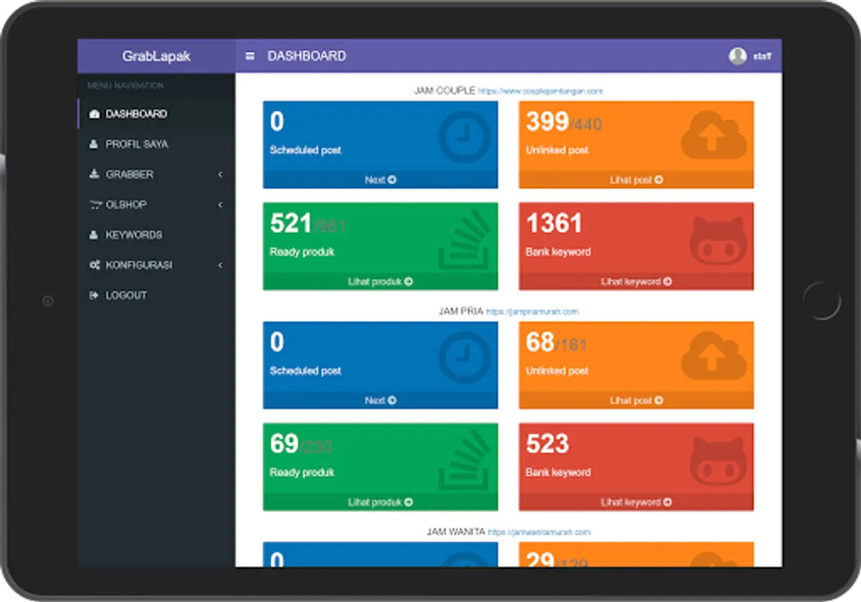The width and height of the screenshot is (861, 602).
Task: Click Lihat produk under 521 ready produk
Action: tap(380, 282)
